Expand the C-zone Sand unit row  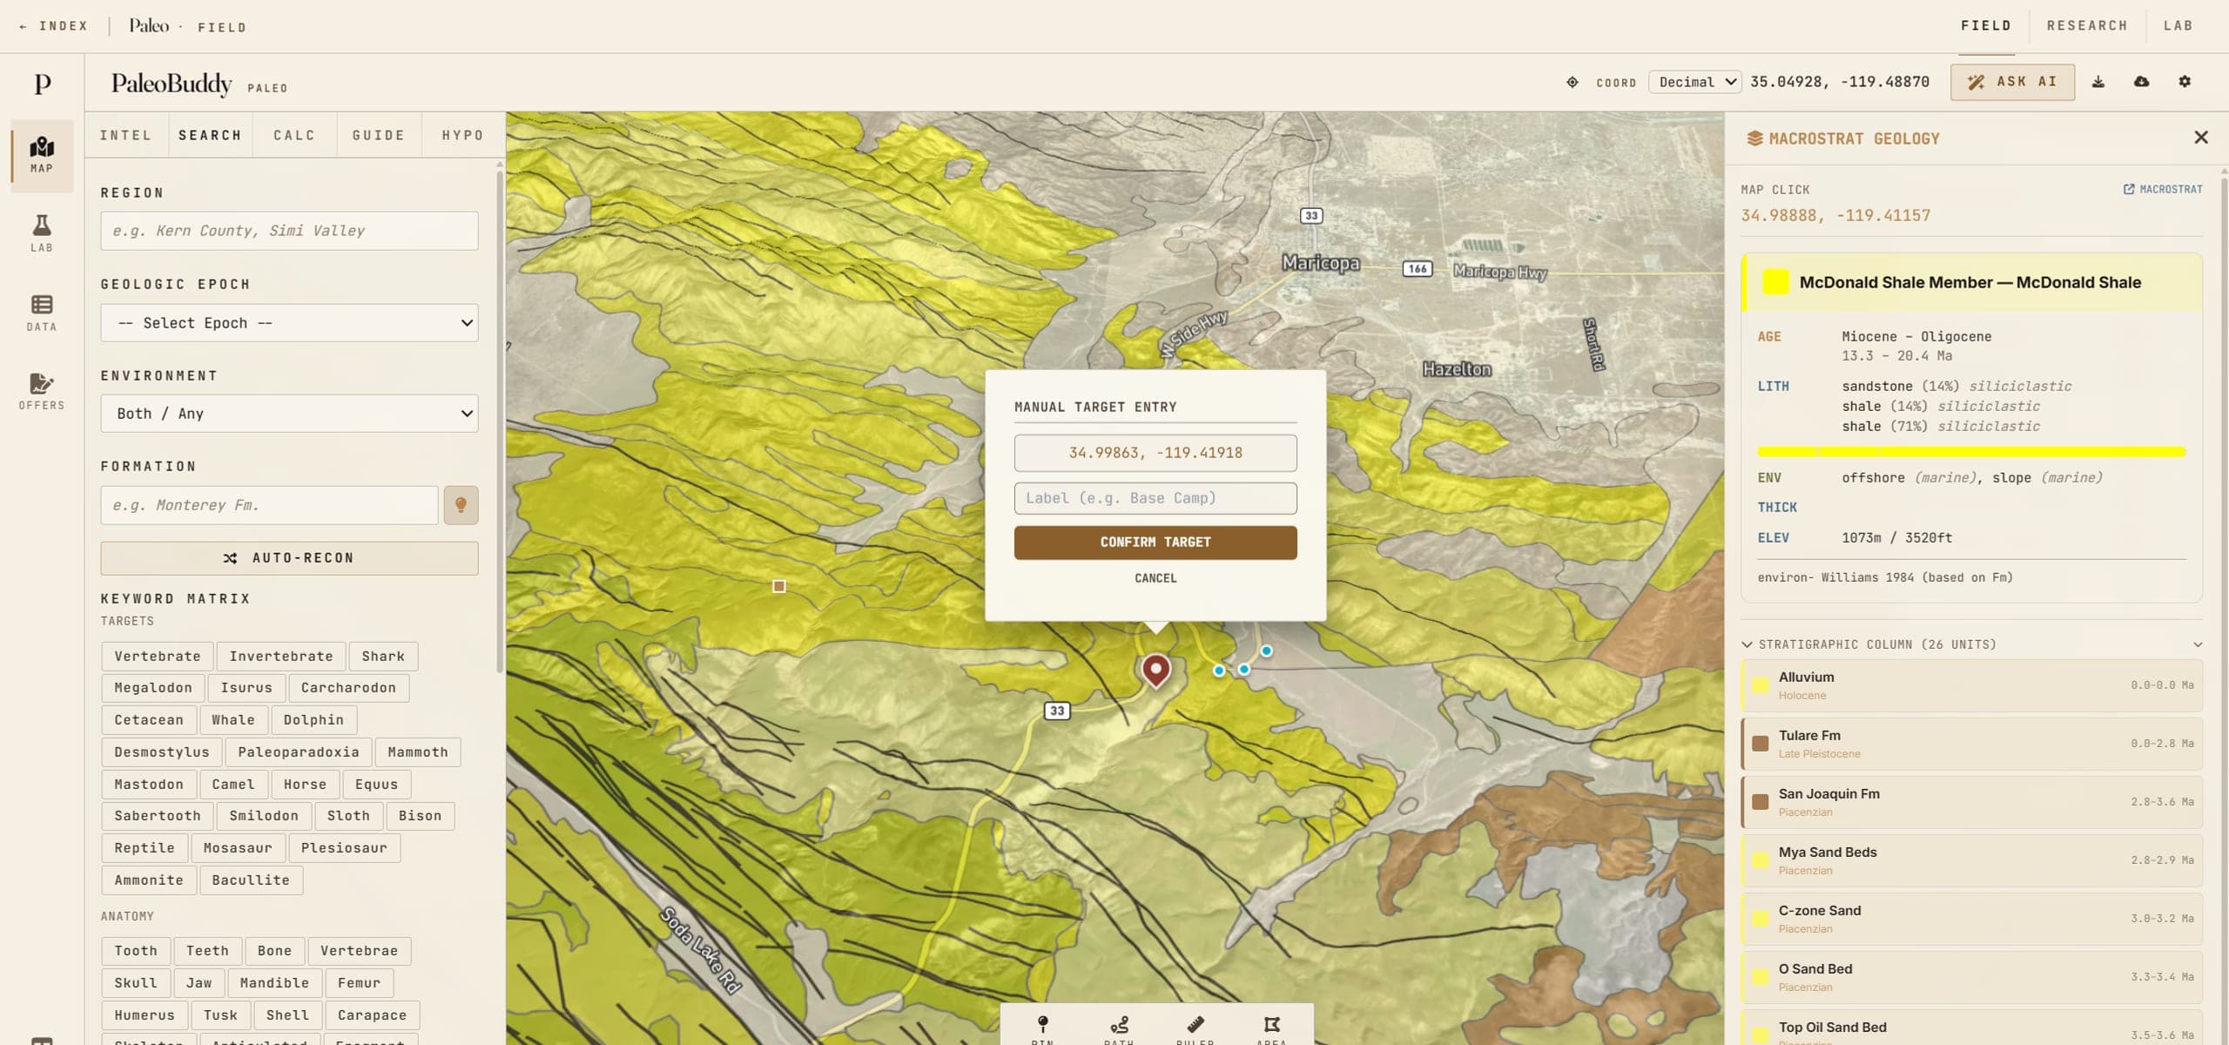click(x=1971, y=919)
